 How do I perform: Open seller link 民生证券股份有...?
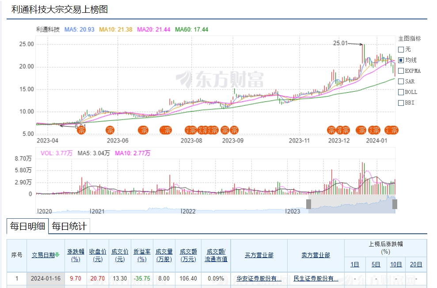pos(315,279)
